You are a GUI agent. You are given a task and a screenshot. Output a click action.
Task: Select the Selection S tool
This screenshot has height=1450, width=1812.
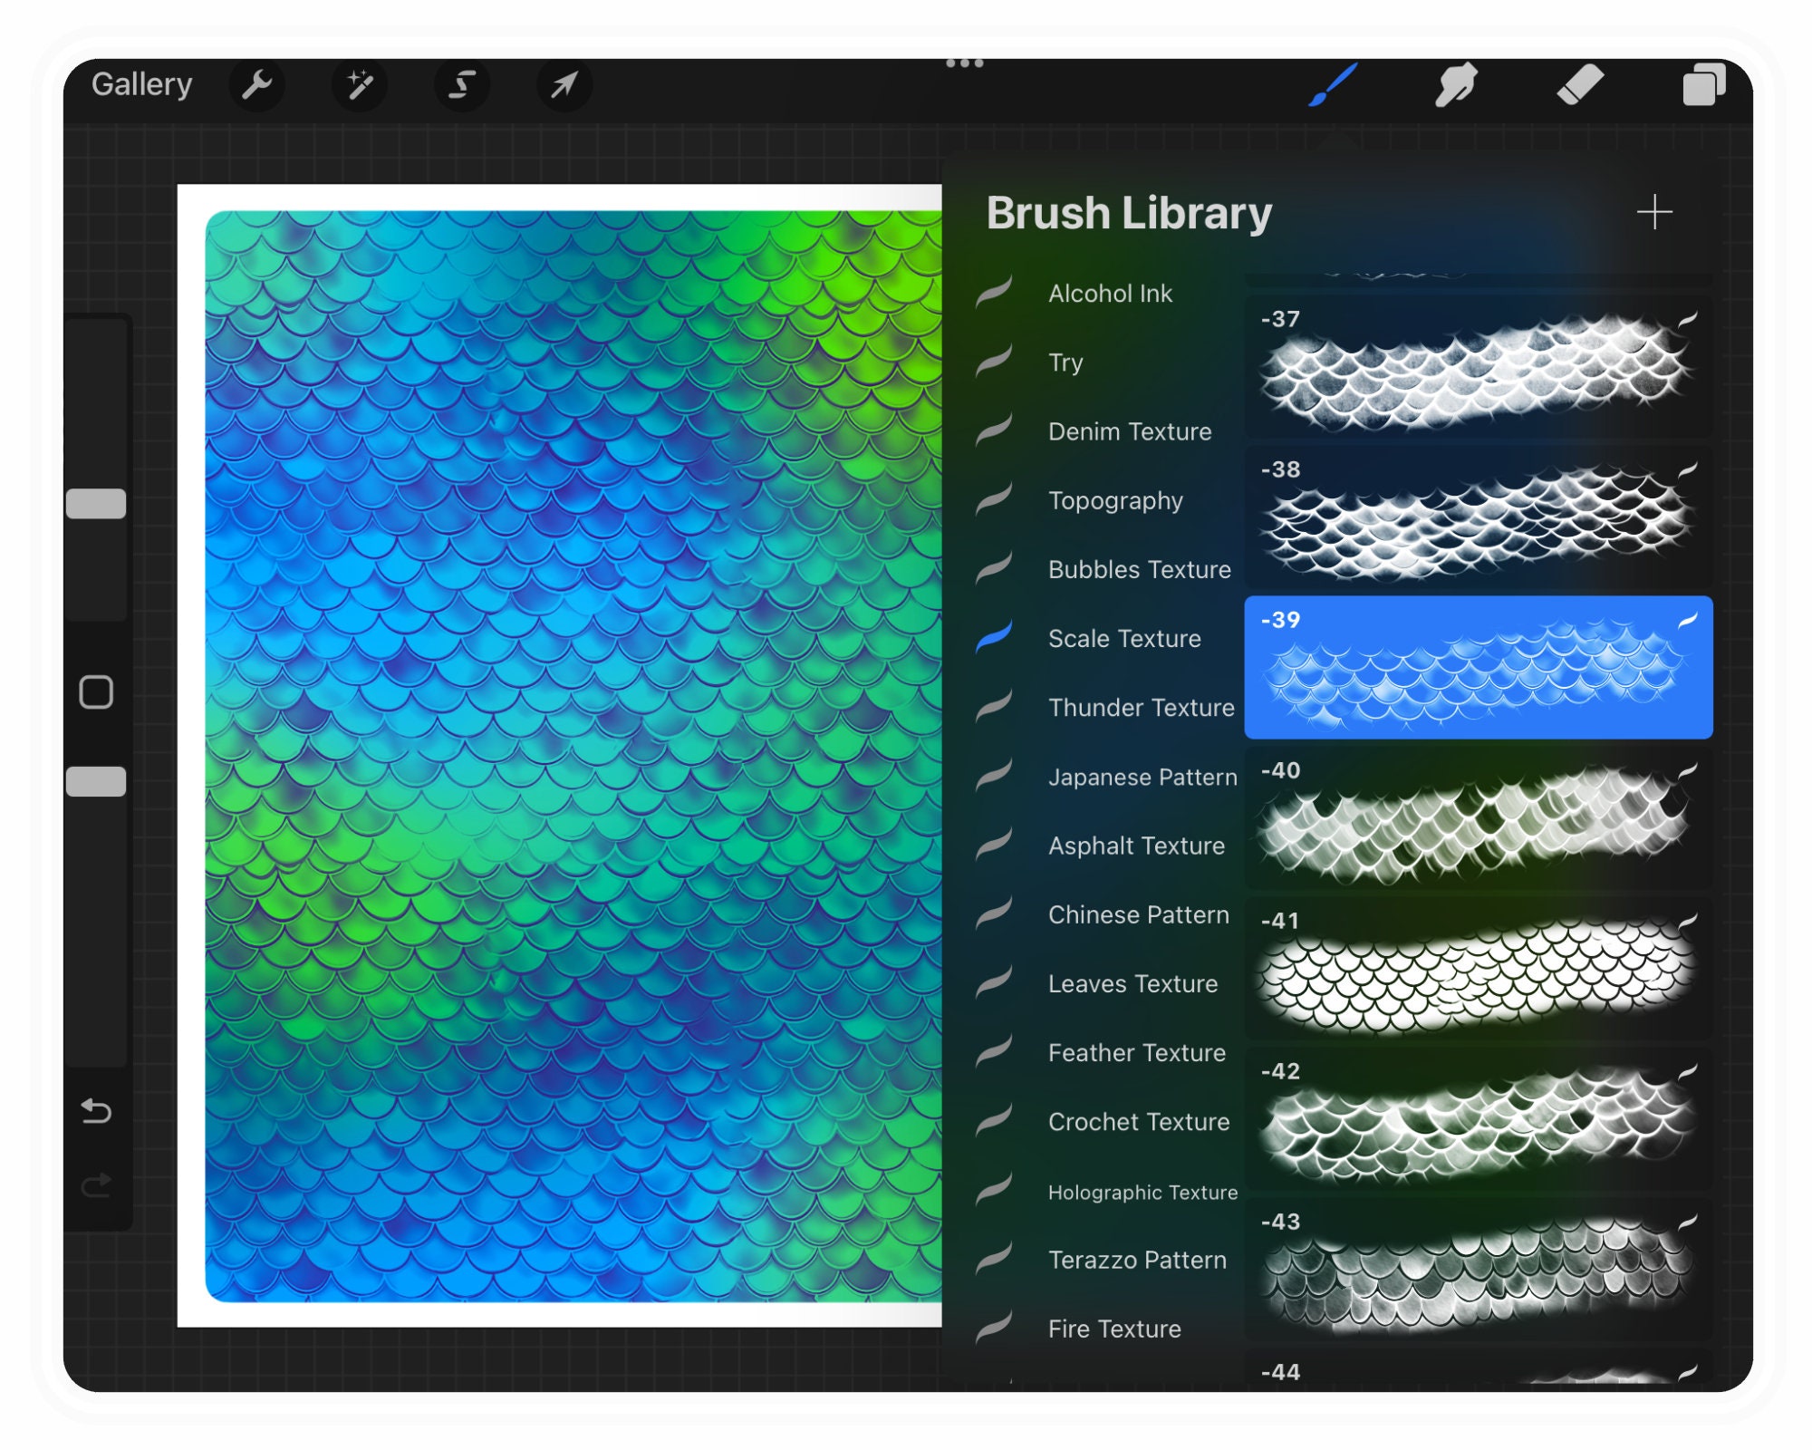click(x=462, y=85)
